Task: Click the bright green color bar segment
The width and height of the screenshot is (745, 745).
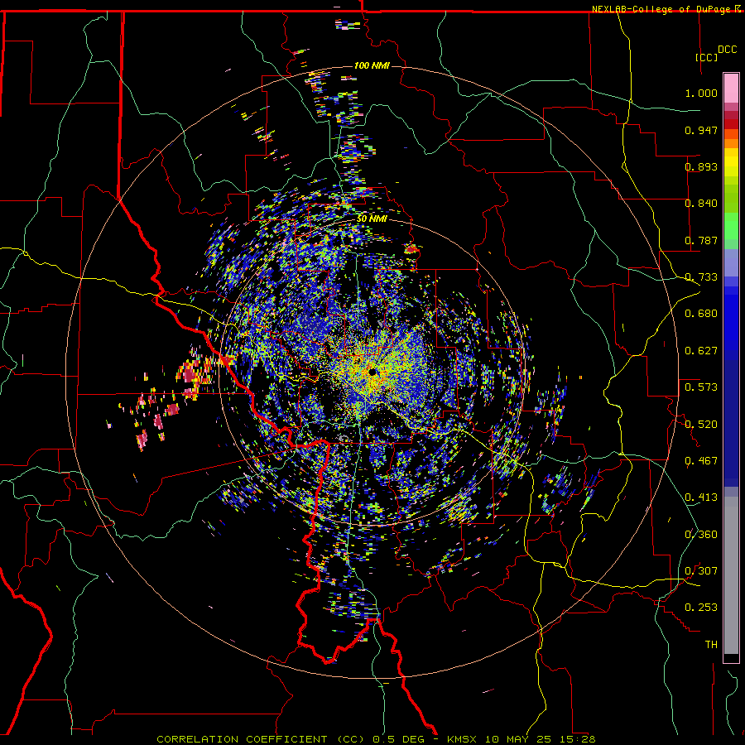Action: tap(731, 226)
